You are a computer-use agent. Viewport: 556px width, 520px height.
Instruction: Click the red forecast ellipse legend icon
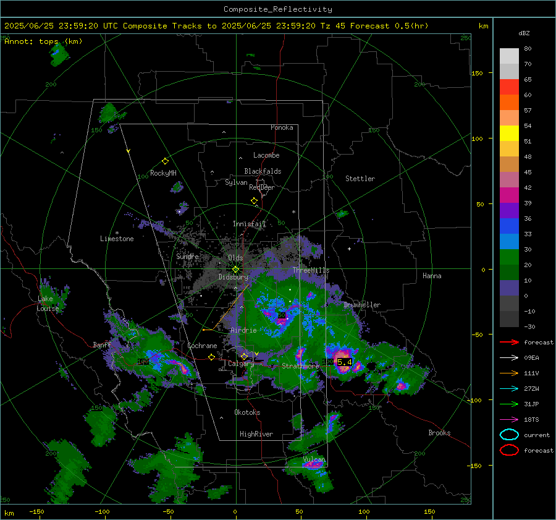pyautogui.click(x=509, y=450)
